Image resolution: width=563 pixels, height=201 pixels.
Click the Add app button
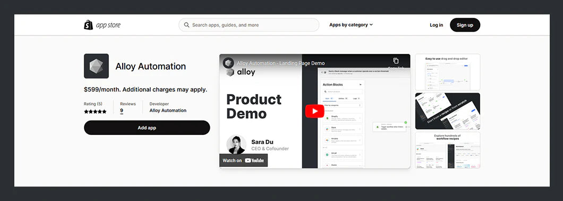coord(147,127)
